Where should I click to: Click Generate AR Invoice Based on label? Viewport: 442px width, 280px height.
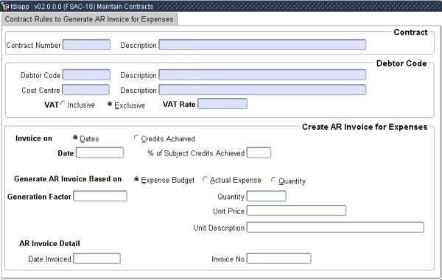tap(68, 179)
